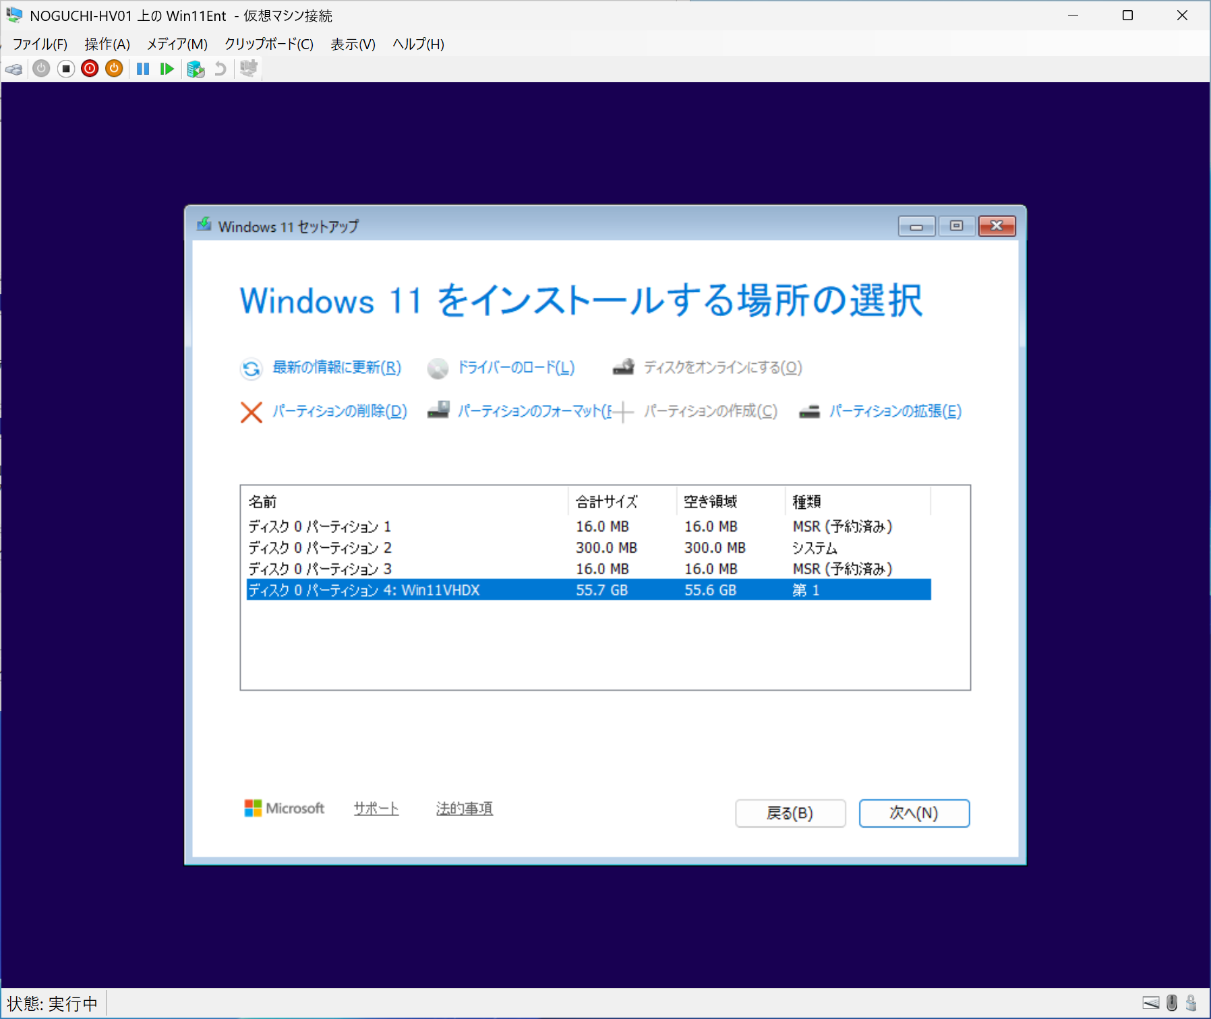Click the padlock icon in the status bar
The image size is (1211, 1019).
1191,1003
